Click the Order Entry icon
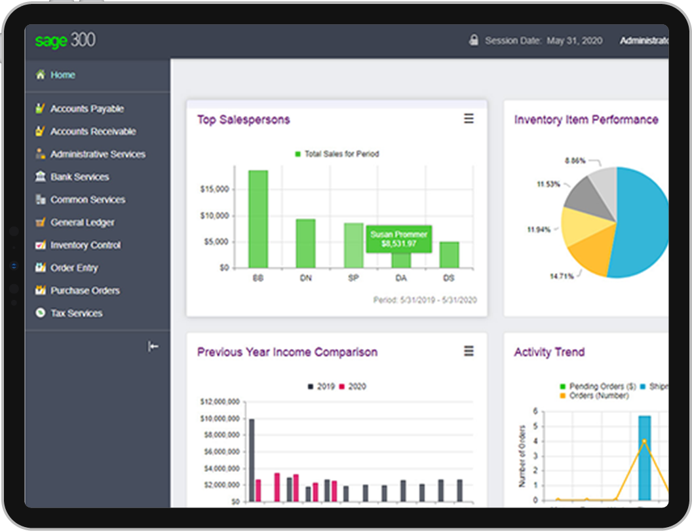This screenshot has height=531, width=692. 40,267
